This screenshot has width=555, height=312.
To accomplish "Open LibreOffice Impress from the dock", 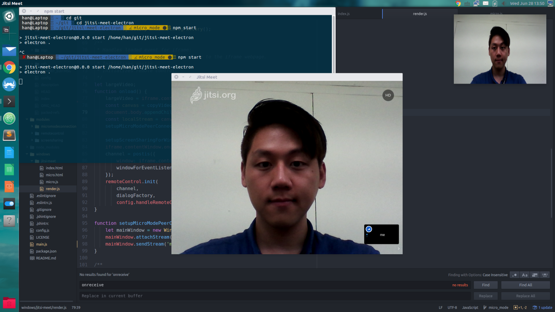I will (x=9, y=187).
